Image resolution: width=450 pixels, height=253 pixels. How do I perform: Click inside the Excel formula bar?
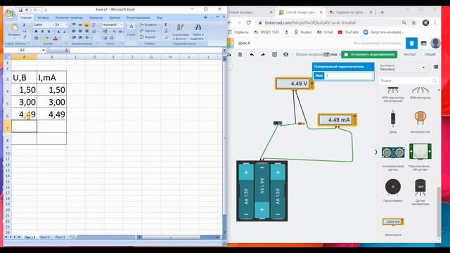[146, 50]
